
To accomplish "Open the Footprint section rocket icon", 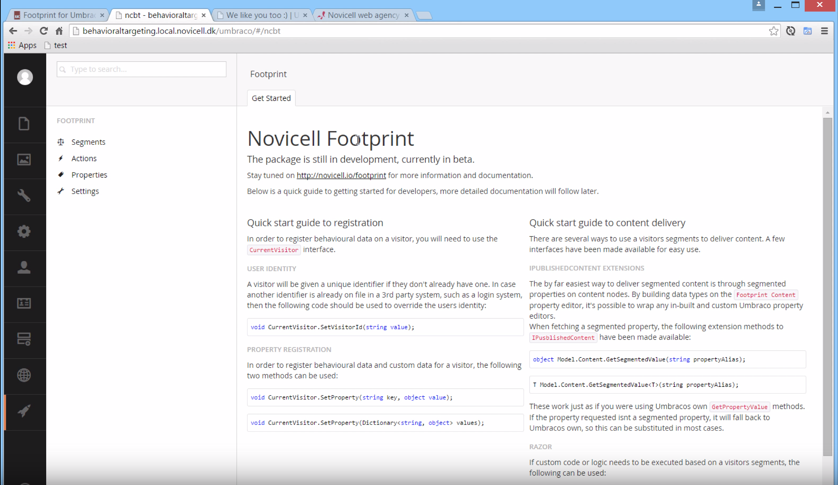I will pyautogui.click(x=24, y=411).
